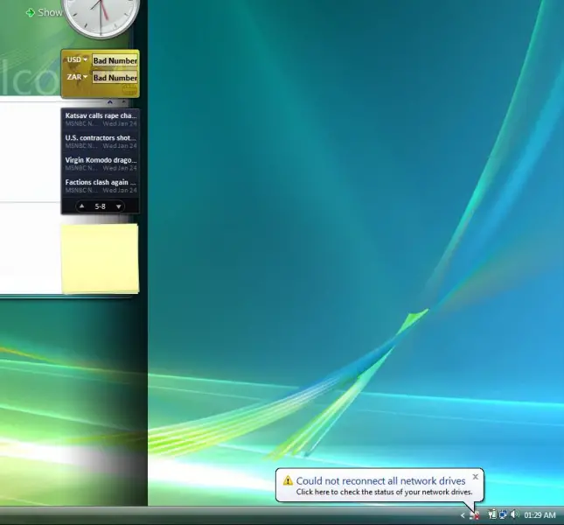The height and width of the screenshot is (525, 564).
Task: Click the tray icon left of network icon
Action: [x=492, y=515]
